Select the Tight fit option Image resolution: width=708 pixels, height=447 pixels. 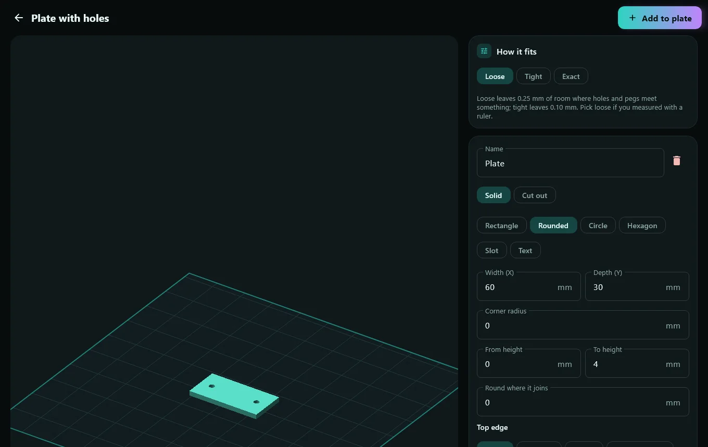533,76
